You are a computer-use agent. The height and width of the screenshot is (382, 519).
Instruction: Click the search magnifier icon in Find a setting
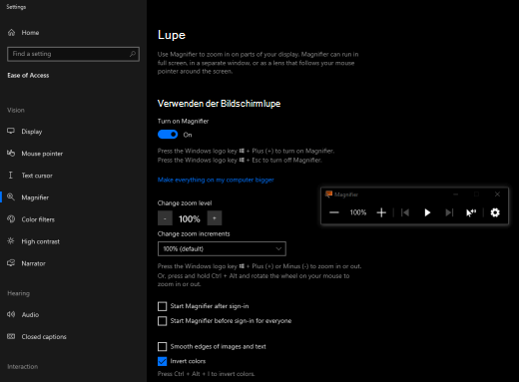coord(133,54)
